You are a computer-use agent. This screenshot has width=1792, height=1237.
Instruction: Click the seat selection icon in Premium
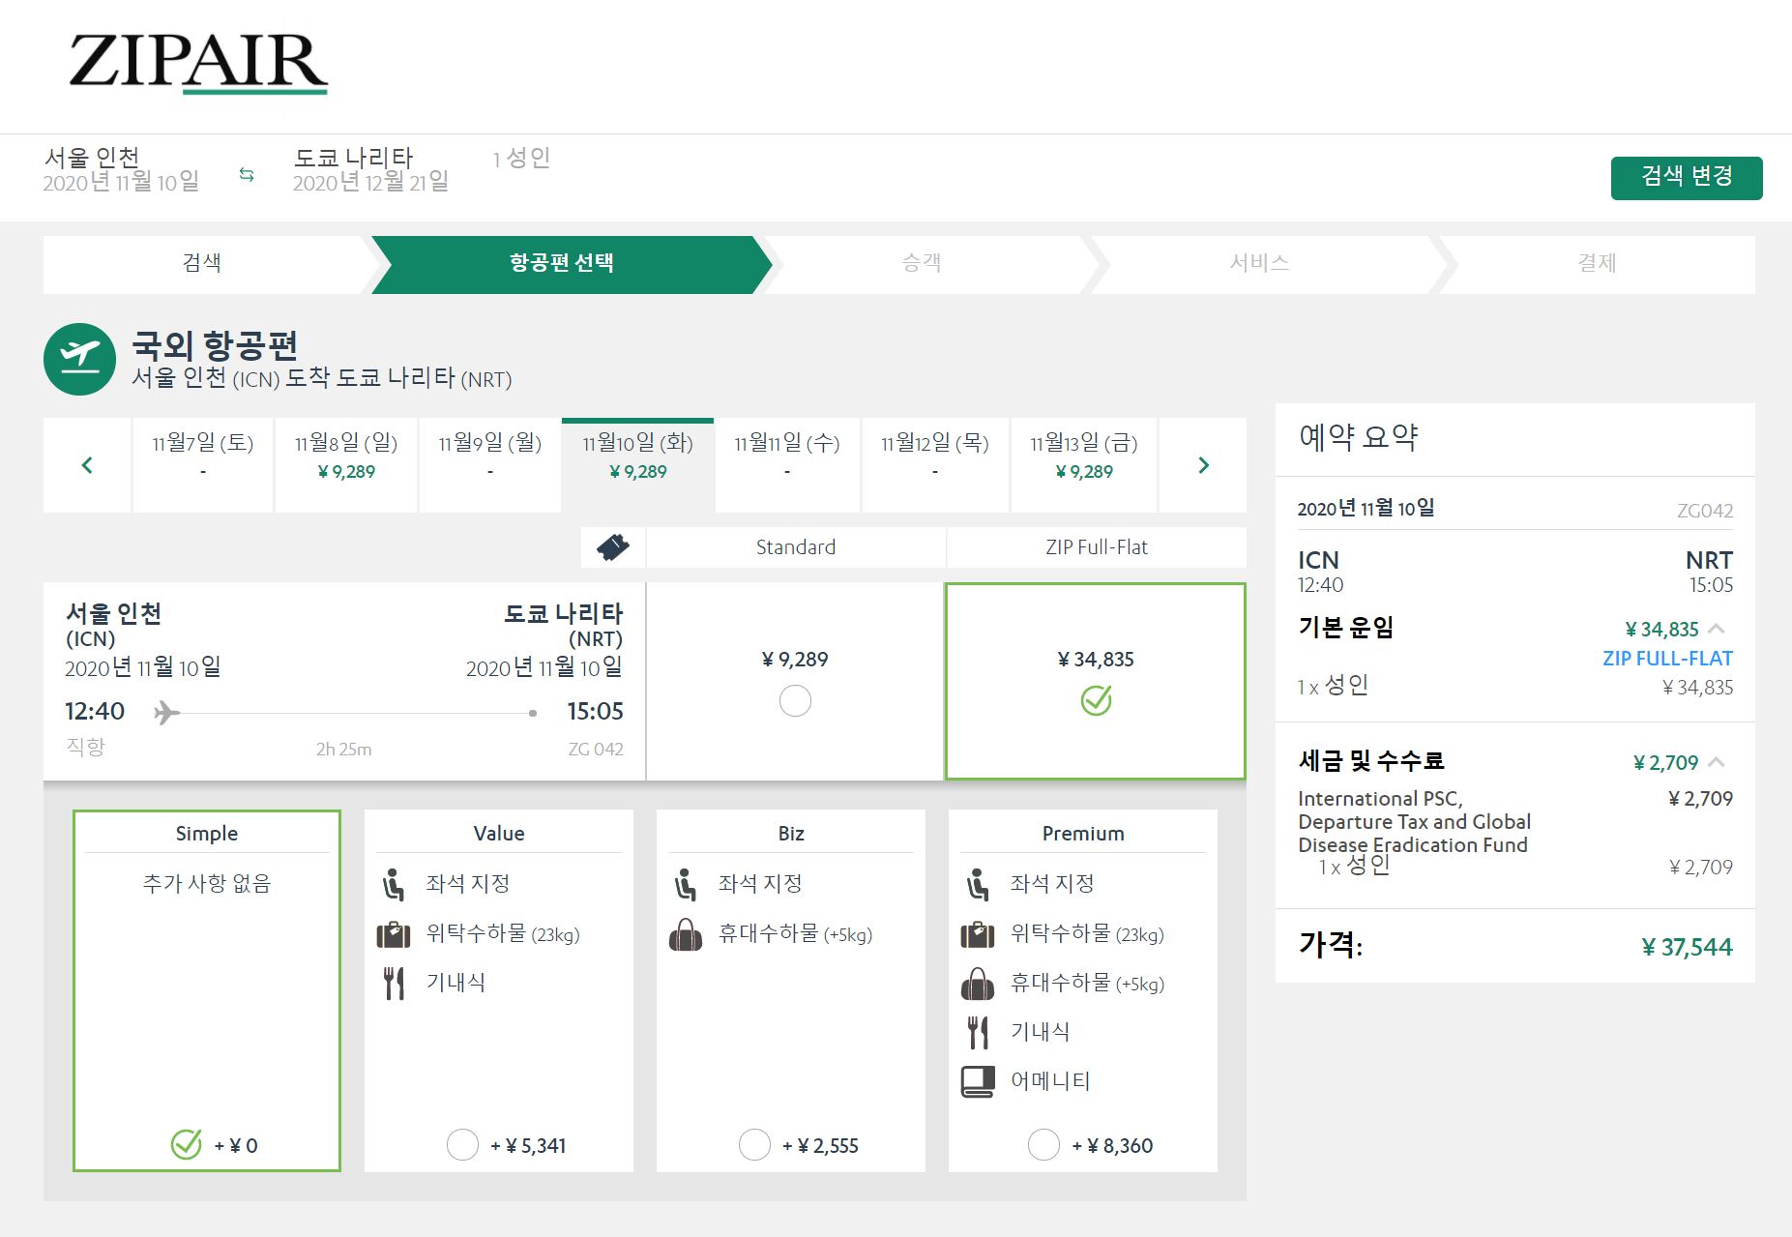[x=977, y=884]
